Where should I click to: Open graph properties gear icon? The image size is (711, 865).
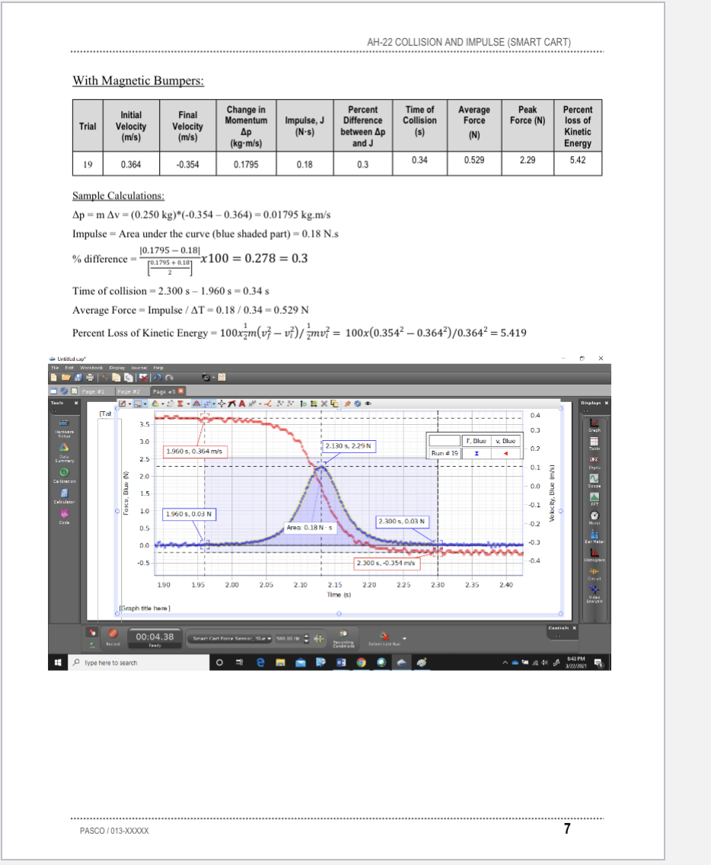(x=358, y=404)
